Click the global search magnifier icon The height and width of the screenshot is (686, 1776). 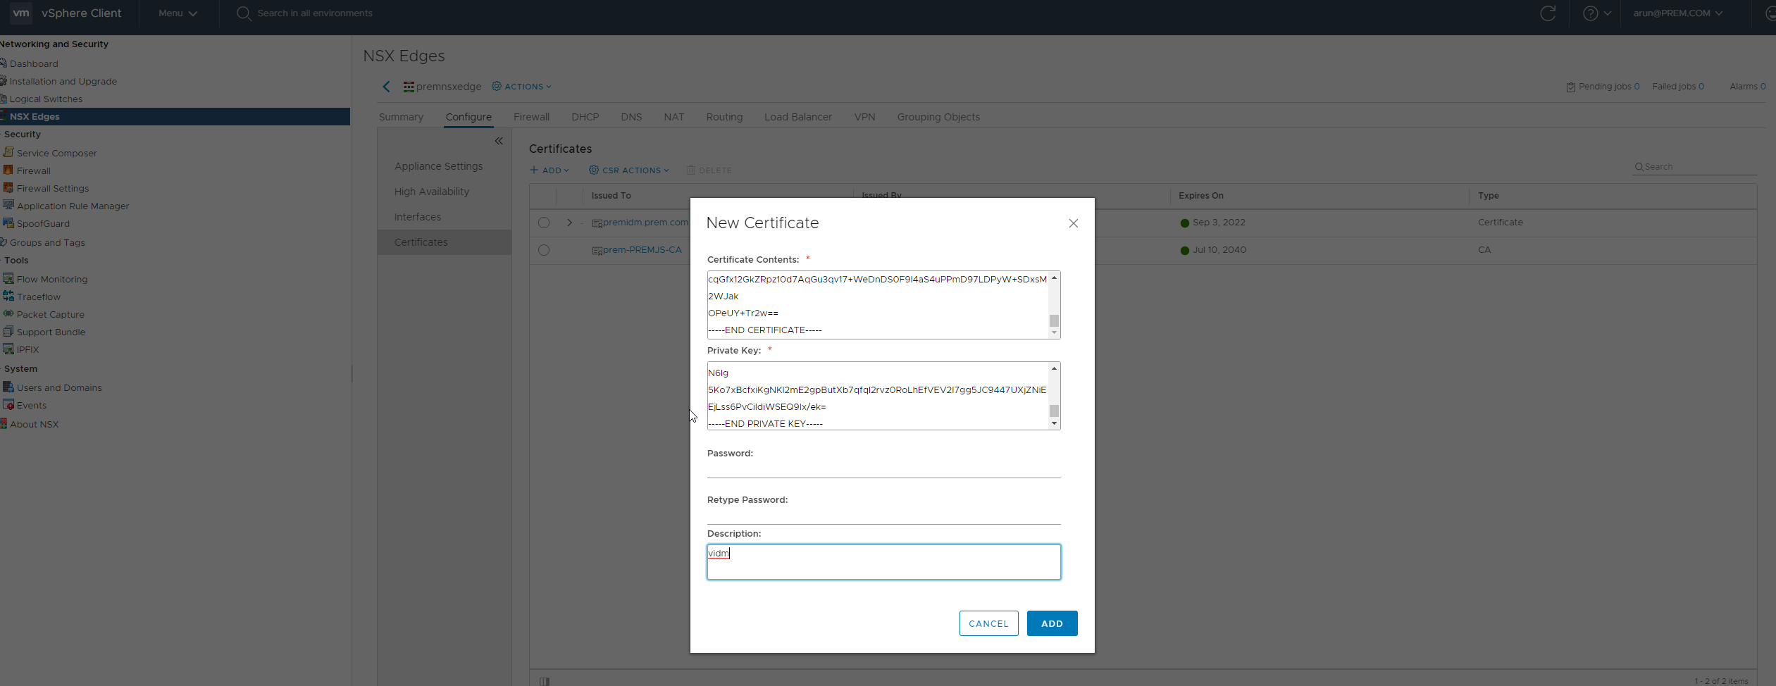pyautogui.click(x=244, y=13)
